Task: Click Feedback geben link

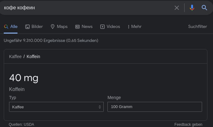Action: [x=188, y=124]
